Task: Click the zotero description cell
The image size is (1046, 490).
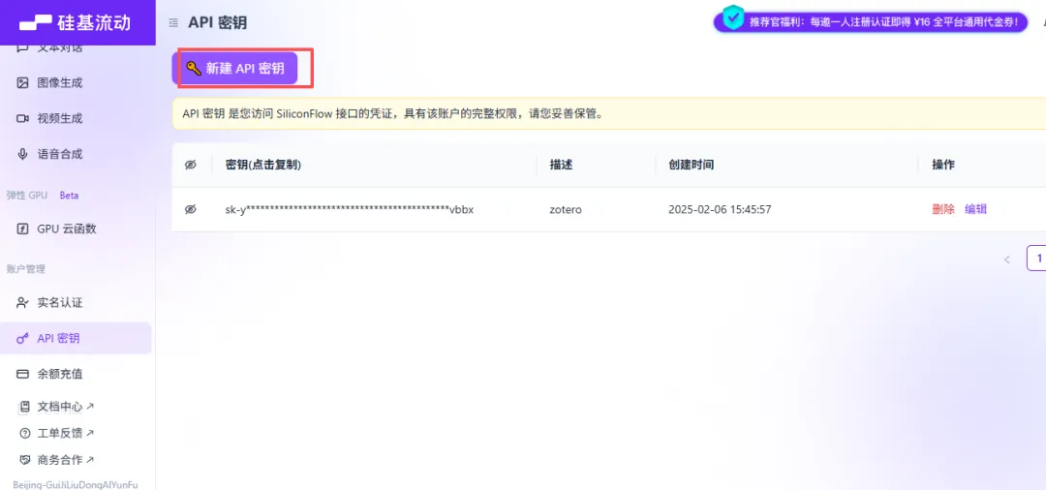Action: (x=566, y=209)
